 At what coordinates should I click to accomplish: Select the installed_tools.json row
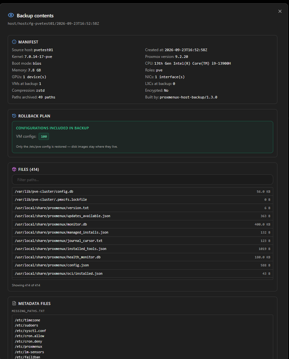point(143,249)
